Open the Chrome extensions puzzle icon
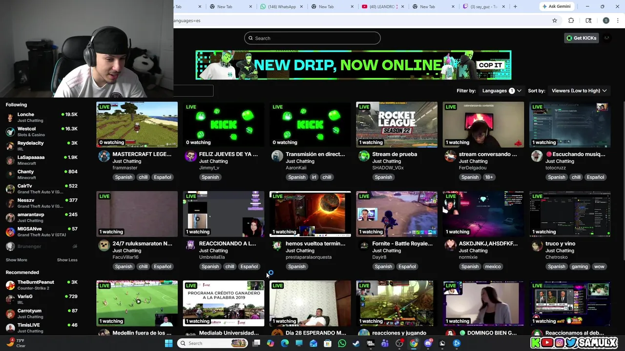Screen dimensions: 625x351 coord(571,20)
